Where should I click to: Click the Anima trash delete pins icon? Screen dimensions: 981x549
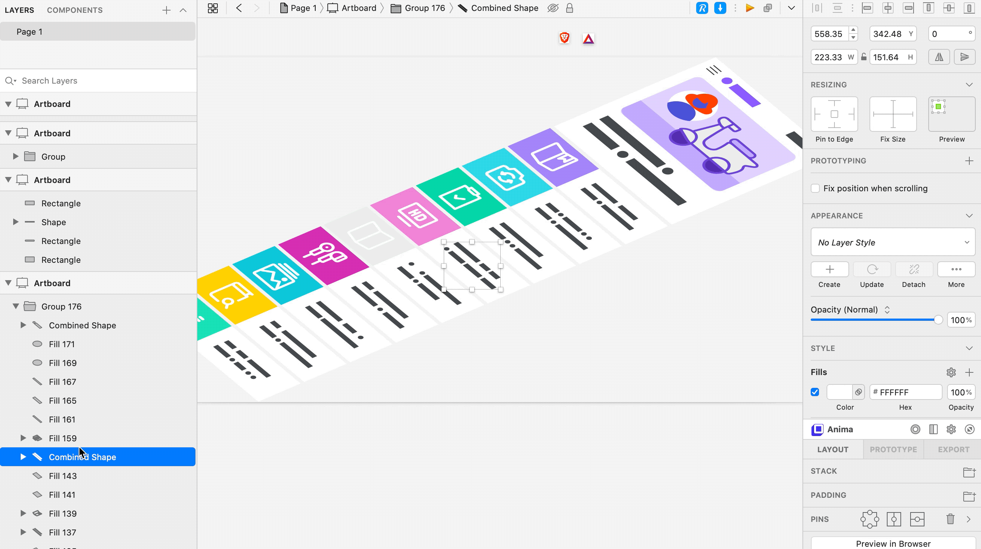pos(950,519)
